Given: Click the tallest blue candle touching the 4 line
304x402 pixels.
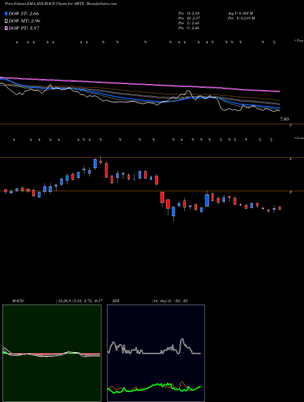Looking at the screenshot, I should tap(95, 163).
